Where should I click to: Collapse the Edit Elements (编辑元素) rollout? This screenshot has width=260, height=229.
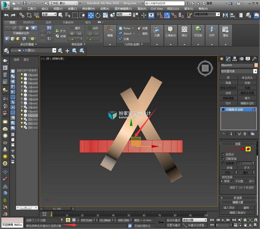coord(238,202)
